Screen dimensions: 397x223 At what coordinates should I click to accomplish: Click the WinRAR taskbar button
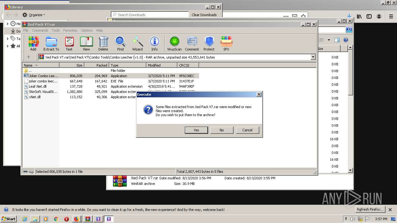pos(87,219)
